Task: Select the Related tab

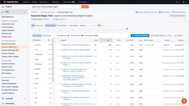Action: click(83, 26)
